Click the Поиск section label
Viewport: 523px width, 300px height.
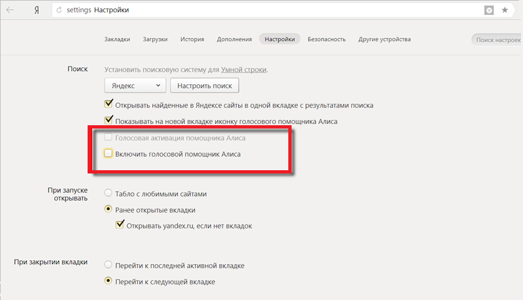(x=77, y=69)
